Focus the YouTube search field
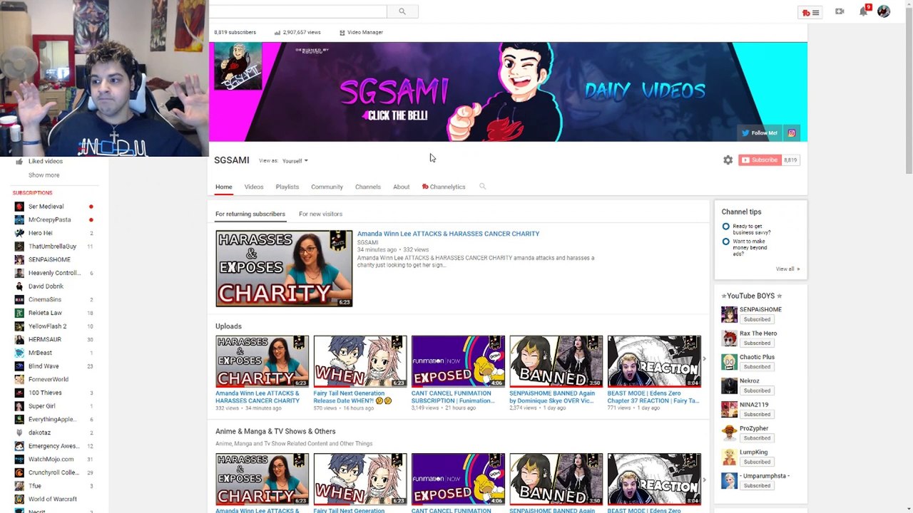The width and height of the screenshot is (913, 513). pyautogui.click(x=297, y=11)
